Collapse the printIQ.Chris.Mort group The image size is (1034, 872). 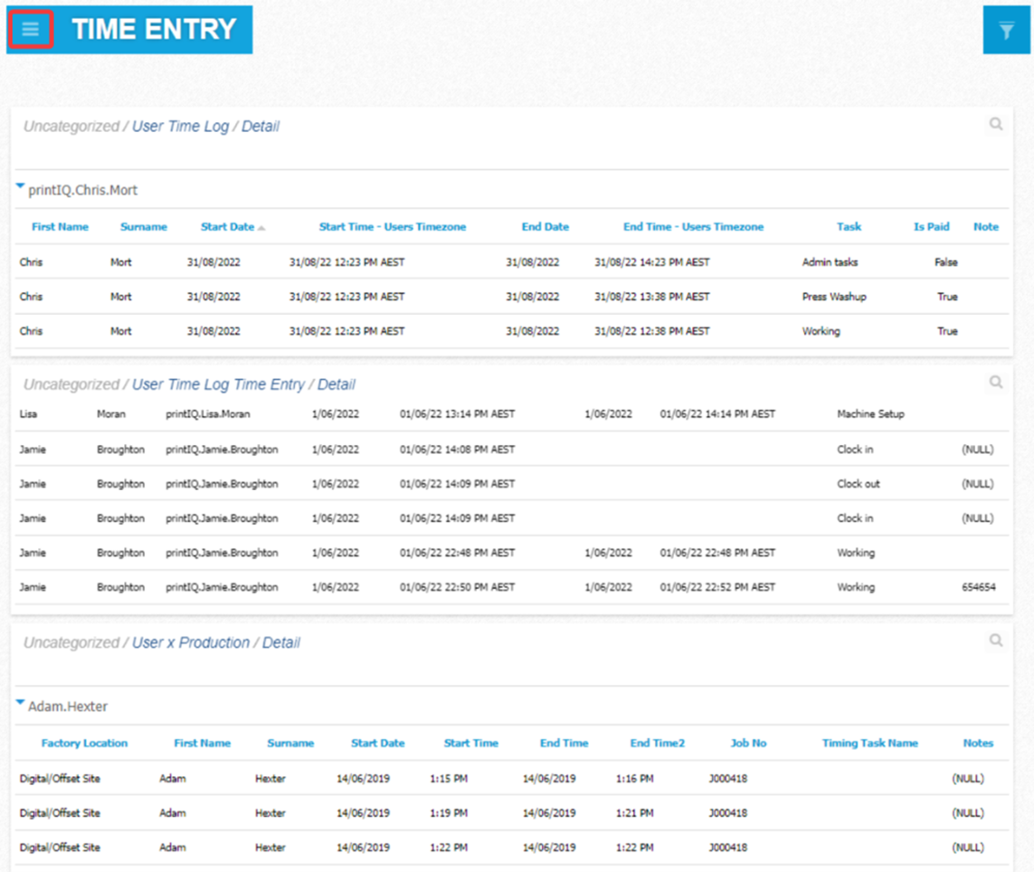click(20, 186)
